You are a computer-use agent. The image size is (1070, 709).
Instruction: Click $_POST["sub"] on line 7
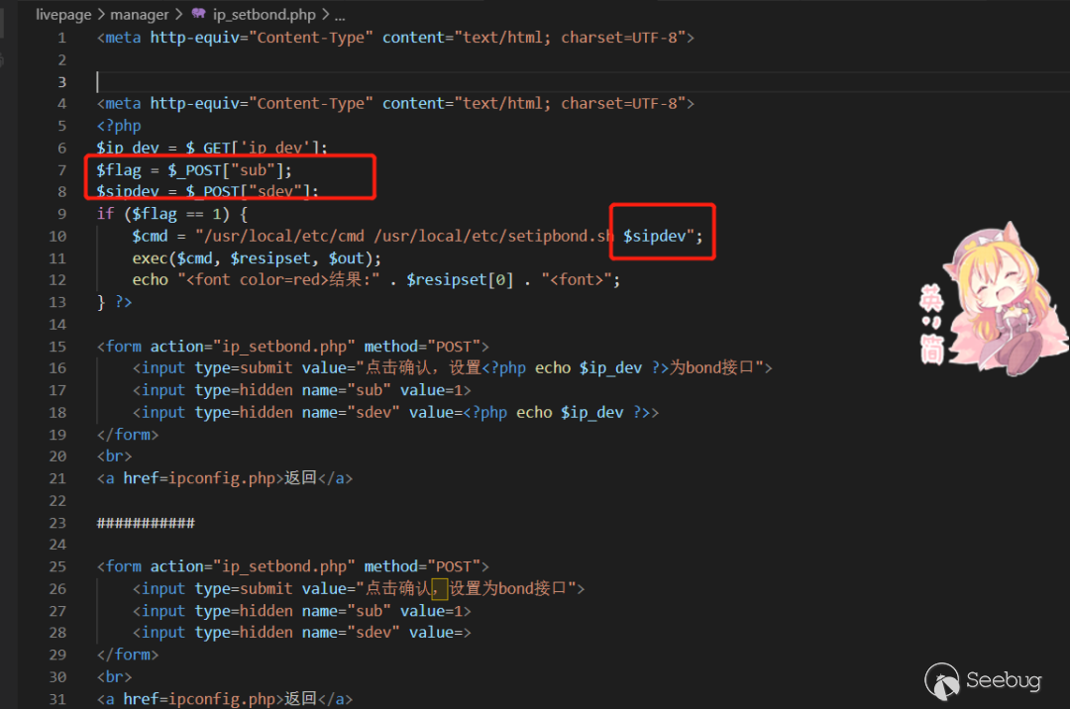tap(226, 169)
